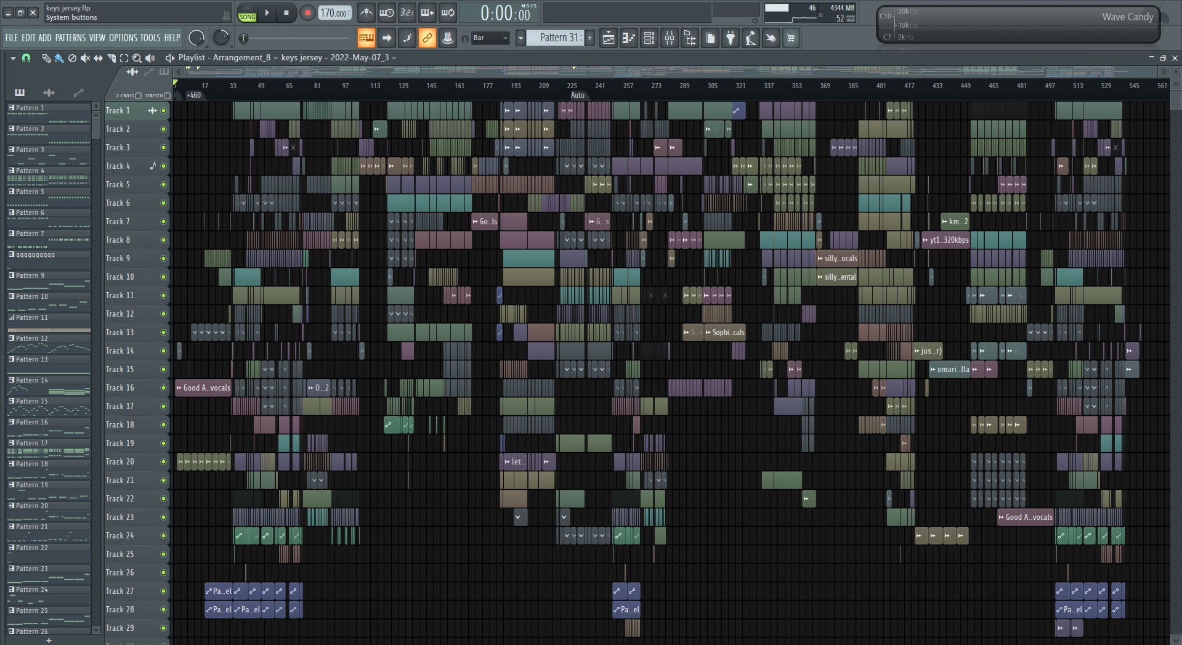Open the Browser view button
Screen dimensions: 1182x645
[690, 38]
